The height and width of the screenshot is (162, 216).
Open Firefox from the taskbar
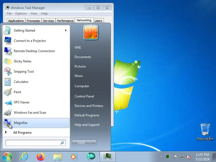[41, 157]
